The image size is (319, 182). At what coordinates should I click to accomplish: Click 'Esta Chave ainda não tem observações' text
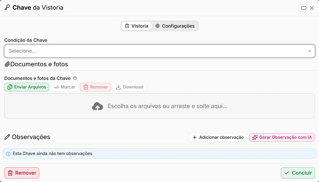[53, 154]
